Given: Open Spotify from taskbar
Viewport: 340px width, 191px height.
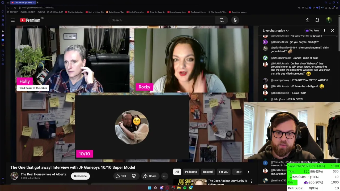Looking at the screenshot, I should tap(185, 188).
